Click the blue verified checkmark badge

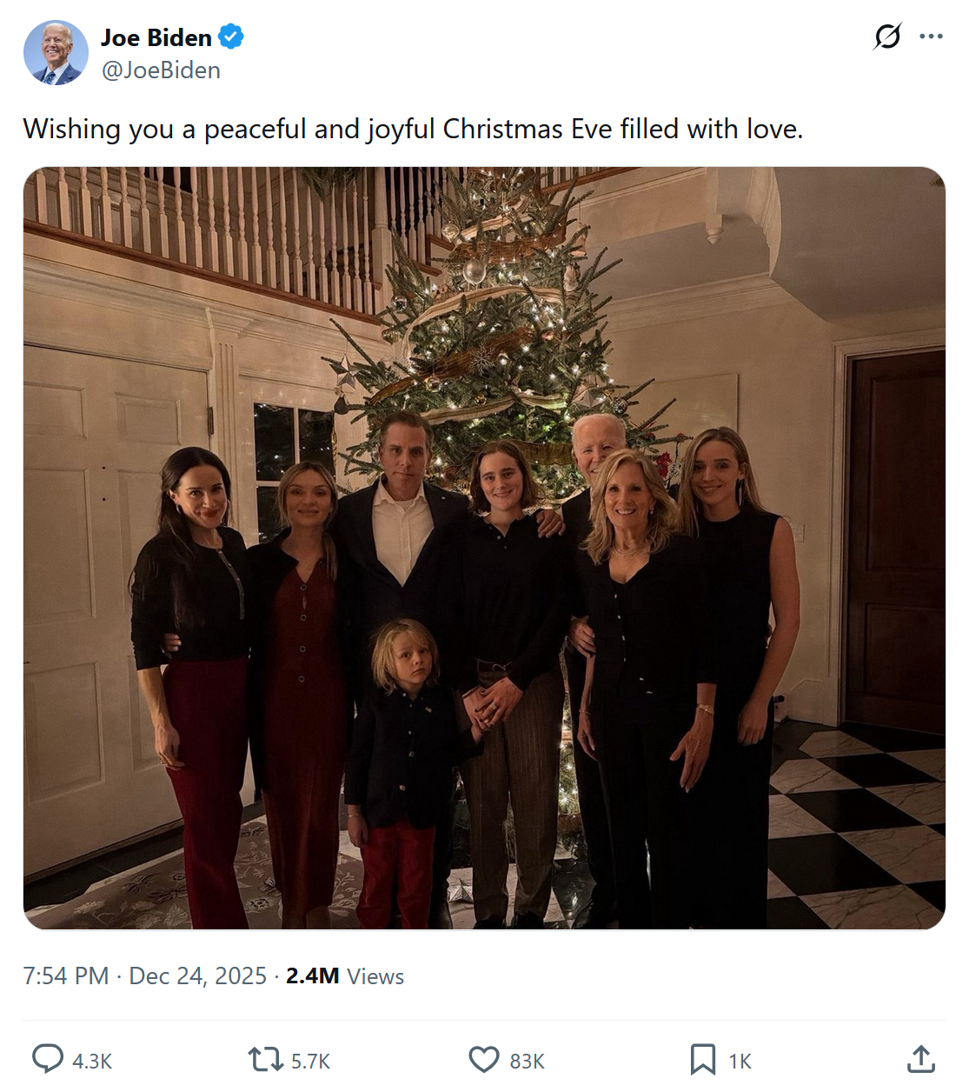coord(231,37)
